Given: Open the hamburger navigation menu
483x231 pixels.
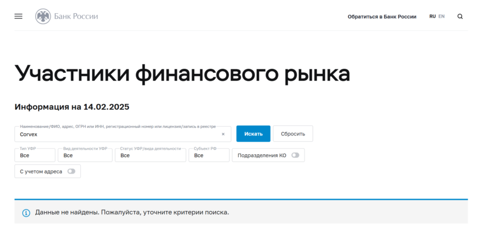Looking at the screenshot, I should point(19,16).
